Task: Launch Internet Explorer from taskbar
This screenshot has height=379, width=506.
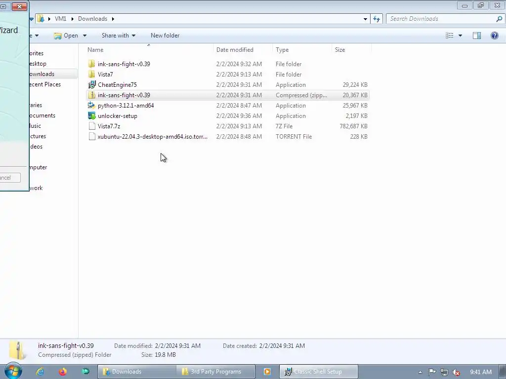Action: (40, 372)
